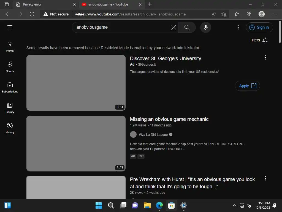Screen dimensions: 282x212
Task: Open Microsoft Store from taskbar
Action: pyautogui.click(x=171, y=205)
